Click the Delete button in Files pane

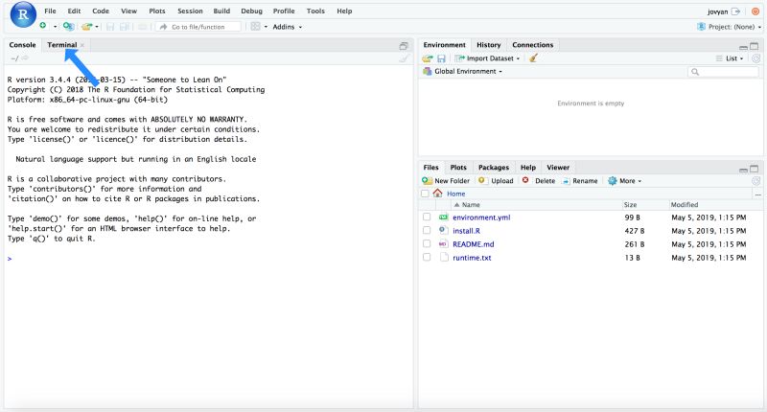coord(539,181)
